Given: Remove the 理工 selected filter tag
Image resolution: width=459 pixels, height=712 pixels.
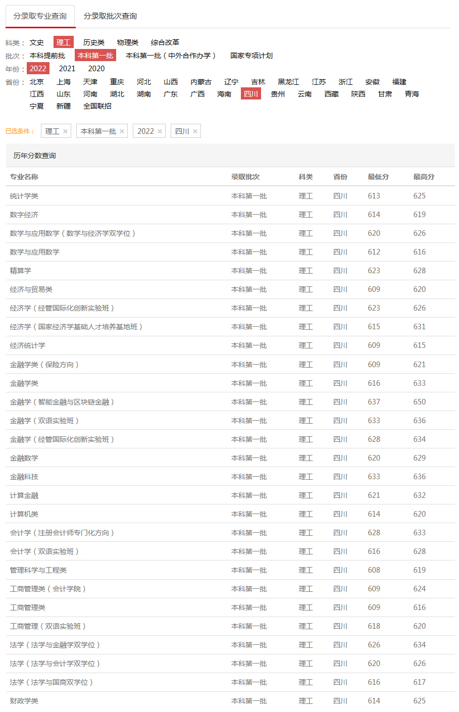Looking at the screenshot, I should click(65, 131).
